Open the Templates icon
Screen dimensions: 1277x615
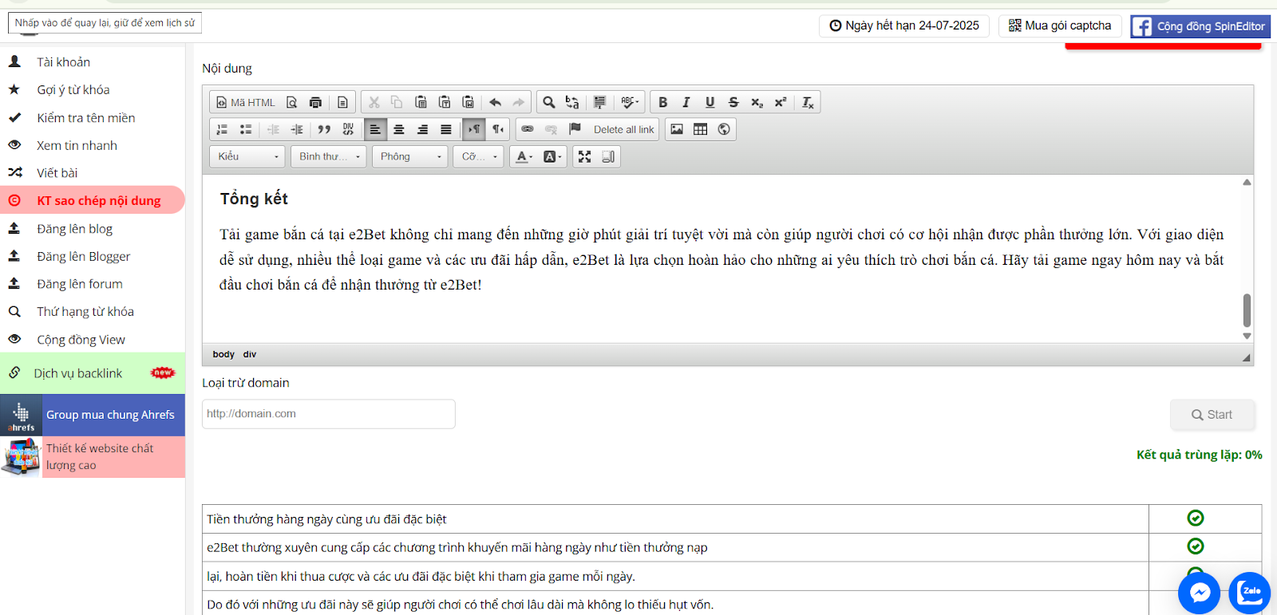click(342, 102)
